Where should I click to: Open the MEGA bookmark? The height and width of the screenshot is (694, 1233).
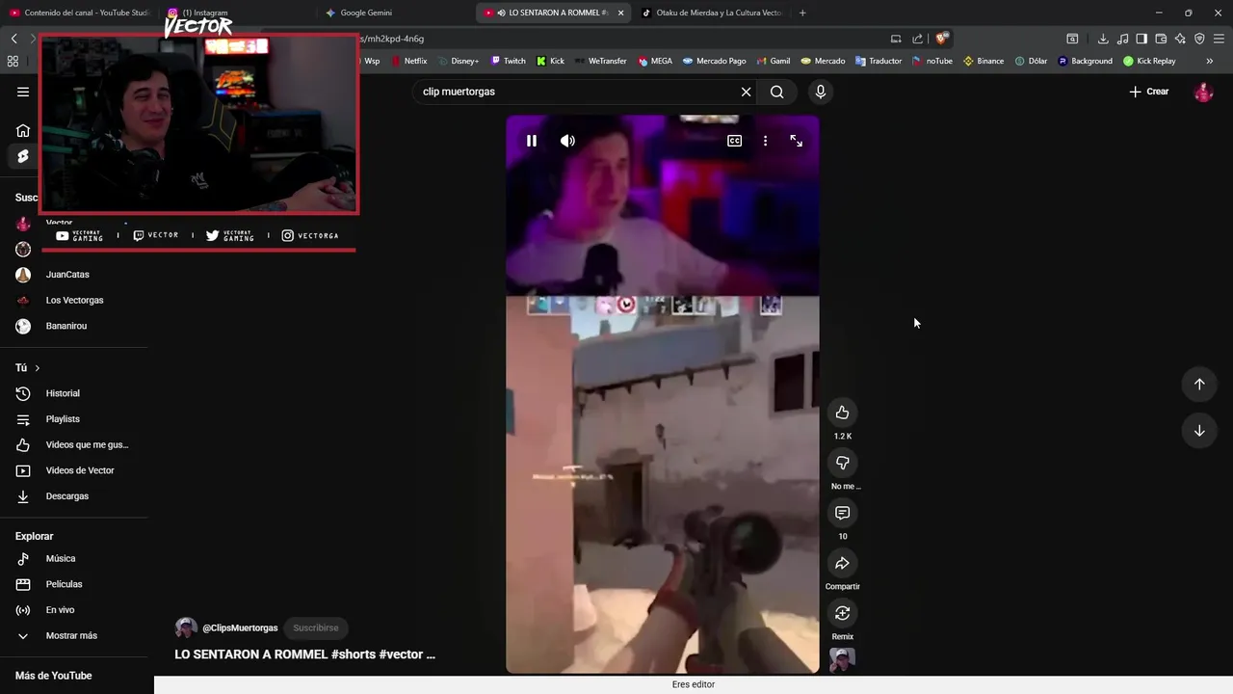pyautogui.click(x=655, y=61)
